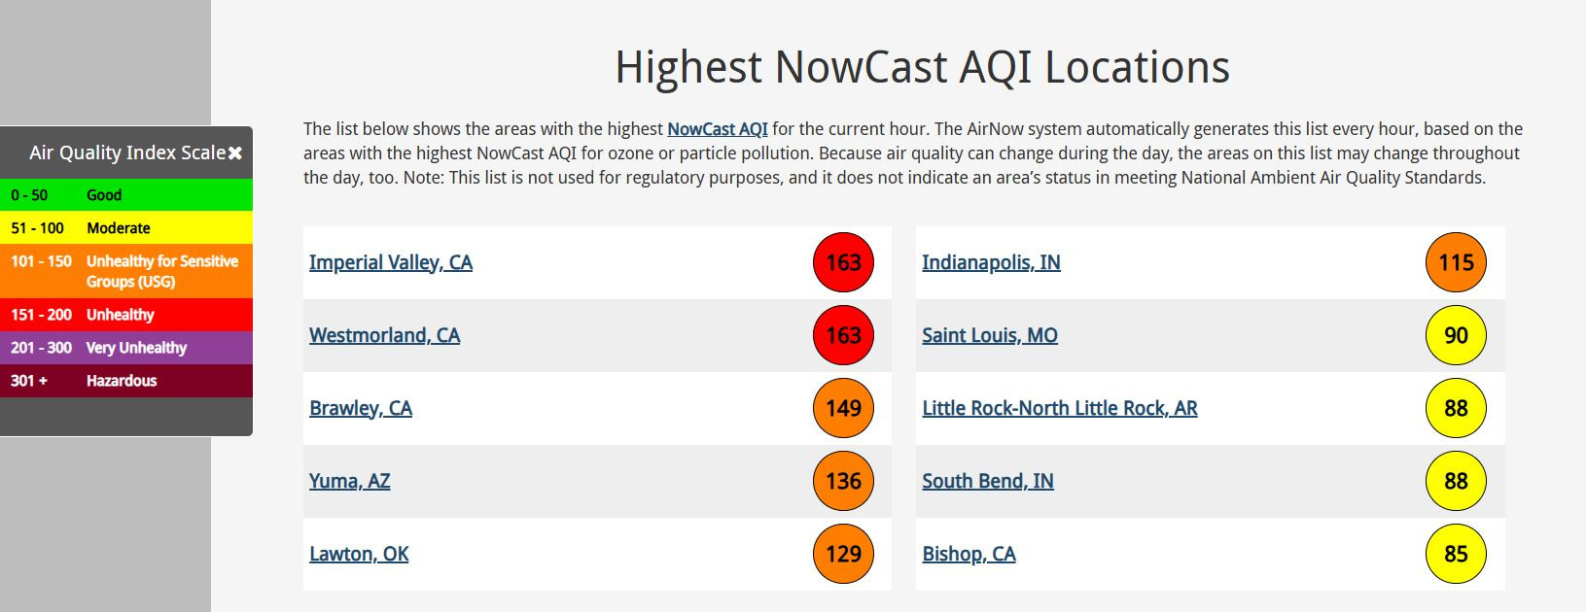Select Yuma, AZ location link

[x=350, y=481]
